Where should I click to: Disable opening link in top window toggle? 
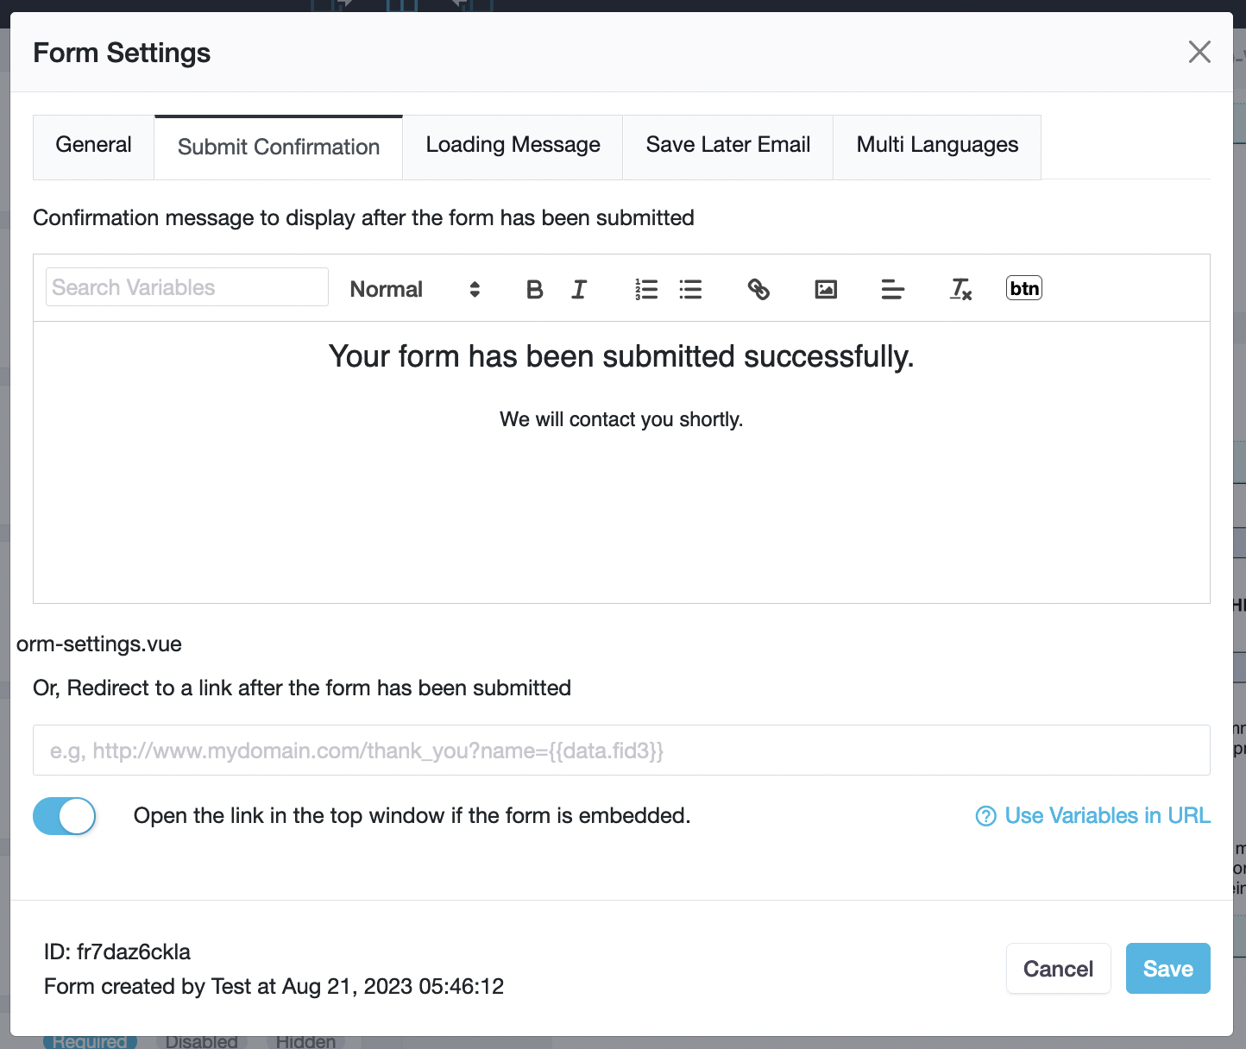pos(65,816)
